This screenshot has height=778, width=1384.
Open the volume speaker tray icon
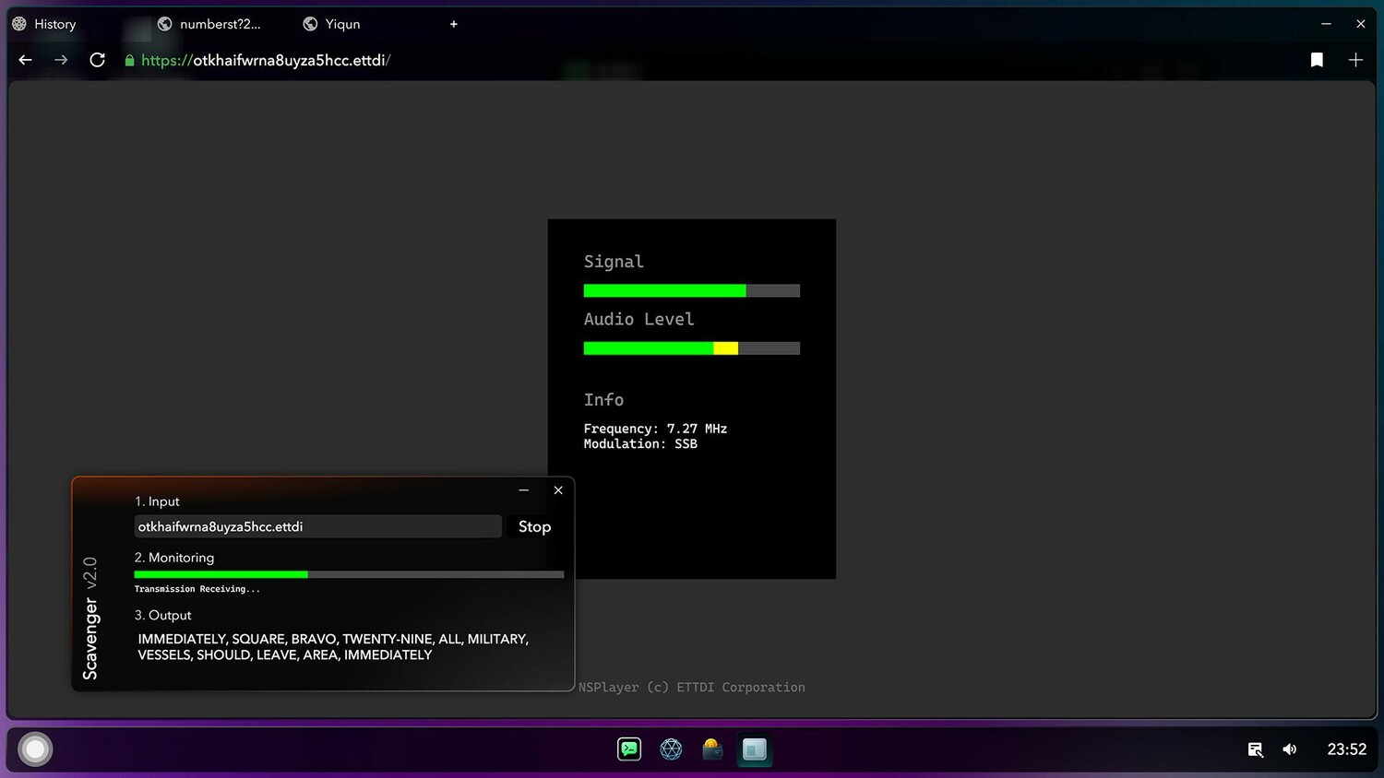click(x=1290, y=749)
